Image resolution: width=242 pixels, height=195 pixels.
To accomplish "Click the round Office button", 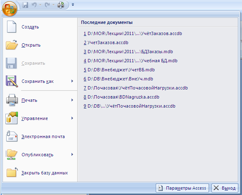I will pyautogui.click(x=9, y=9).
